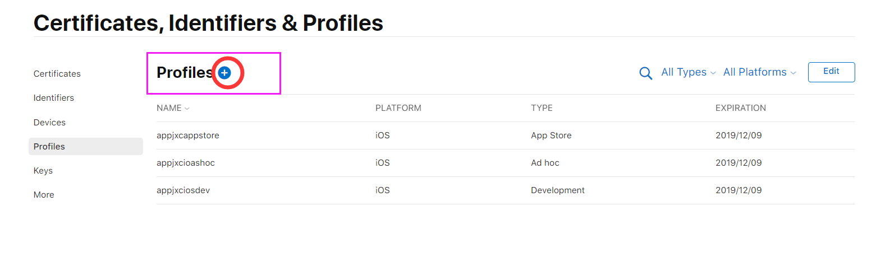
Task: Click the EXPIRATION column header
Action: point(740,108)
